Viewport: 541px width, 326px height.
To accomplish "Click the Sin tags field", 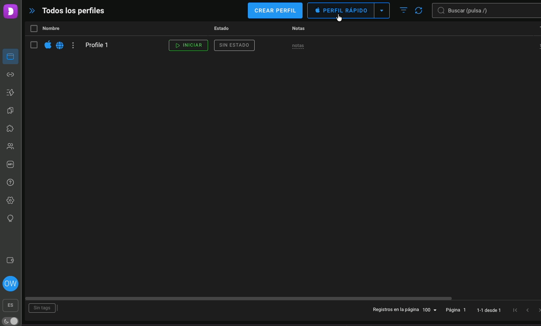I will (x=42, y=308).
